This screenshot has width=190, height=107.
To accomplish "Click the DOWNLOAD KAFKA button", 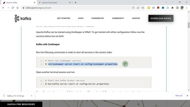I will 161,18.
